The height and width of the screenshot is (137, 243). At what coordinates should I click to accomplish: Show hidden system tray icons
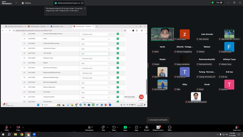[218, 134]
